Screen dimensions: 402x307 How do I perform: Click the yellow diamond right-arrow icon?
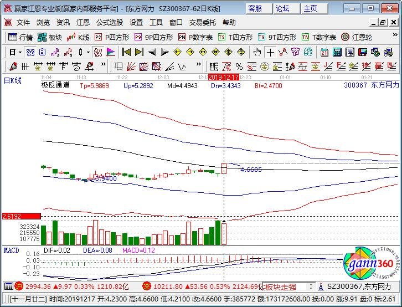click(190, 52)
